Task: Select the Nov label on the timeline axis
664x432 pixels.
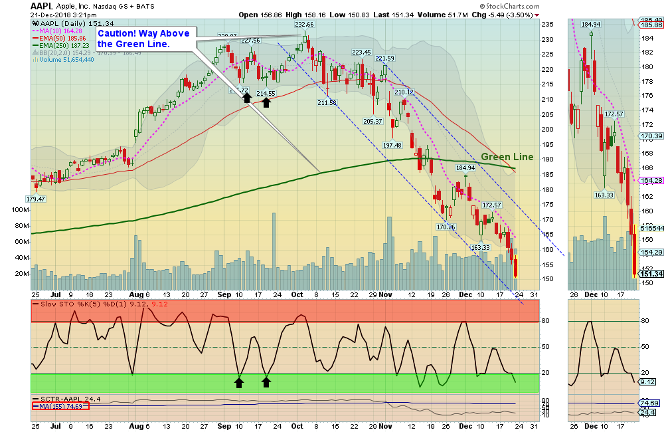Action: point(385,293)
